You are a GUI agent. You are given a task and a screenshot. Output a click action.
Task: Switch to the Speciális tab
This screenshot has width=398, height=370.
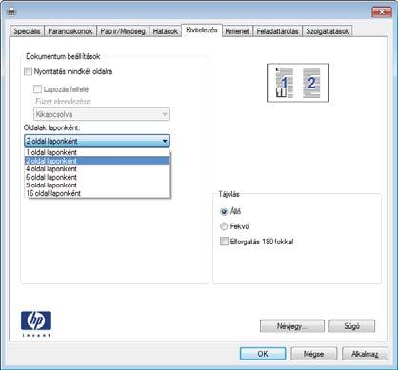[27, 31]
